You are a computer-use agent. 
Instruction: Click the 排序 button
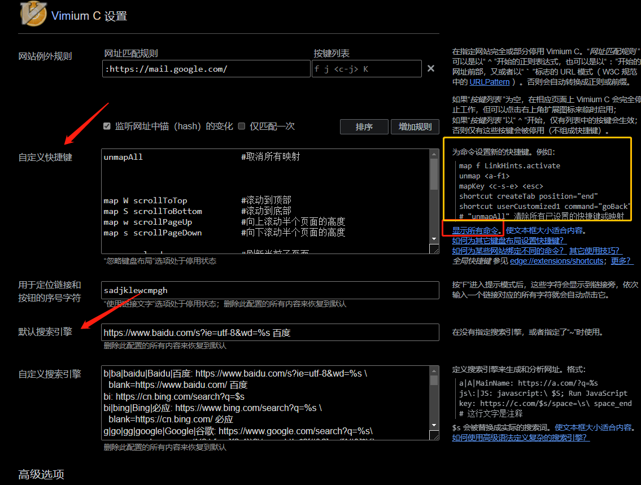click(364, 126)
